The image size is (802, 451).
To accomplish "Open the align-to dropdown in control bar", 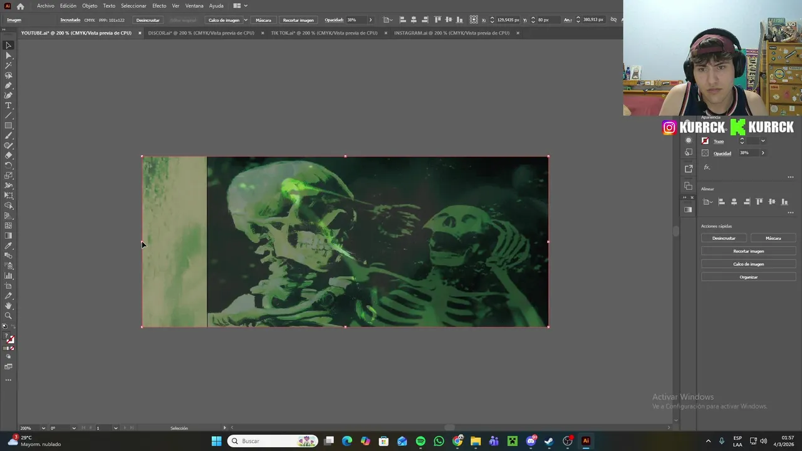I will pyautogui.click(x=388, y=20).
